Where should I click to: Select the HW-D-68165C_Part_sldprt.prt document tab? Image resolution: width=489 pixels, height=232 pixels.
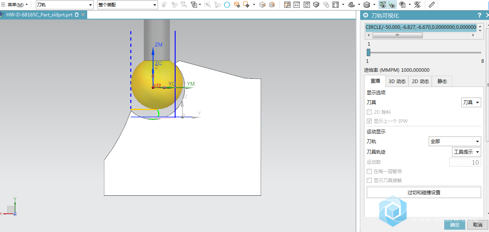[x=39, y=14]
